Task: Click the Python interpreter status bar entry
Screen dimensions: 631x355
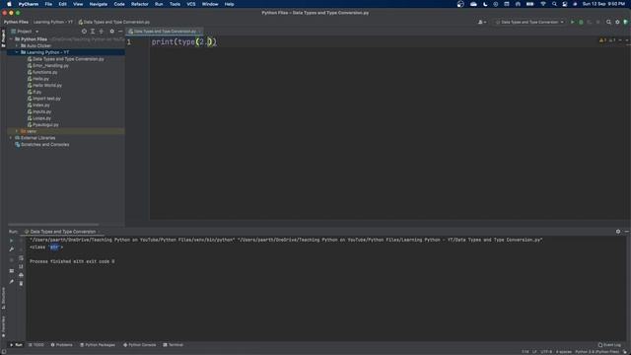Action: pyautogui.click(x=596, y=352)
